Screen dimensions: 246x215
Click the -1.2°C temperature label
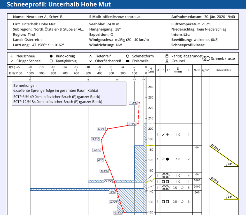[133, 103]
